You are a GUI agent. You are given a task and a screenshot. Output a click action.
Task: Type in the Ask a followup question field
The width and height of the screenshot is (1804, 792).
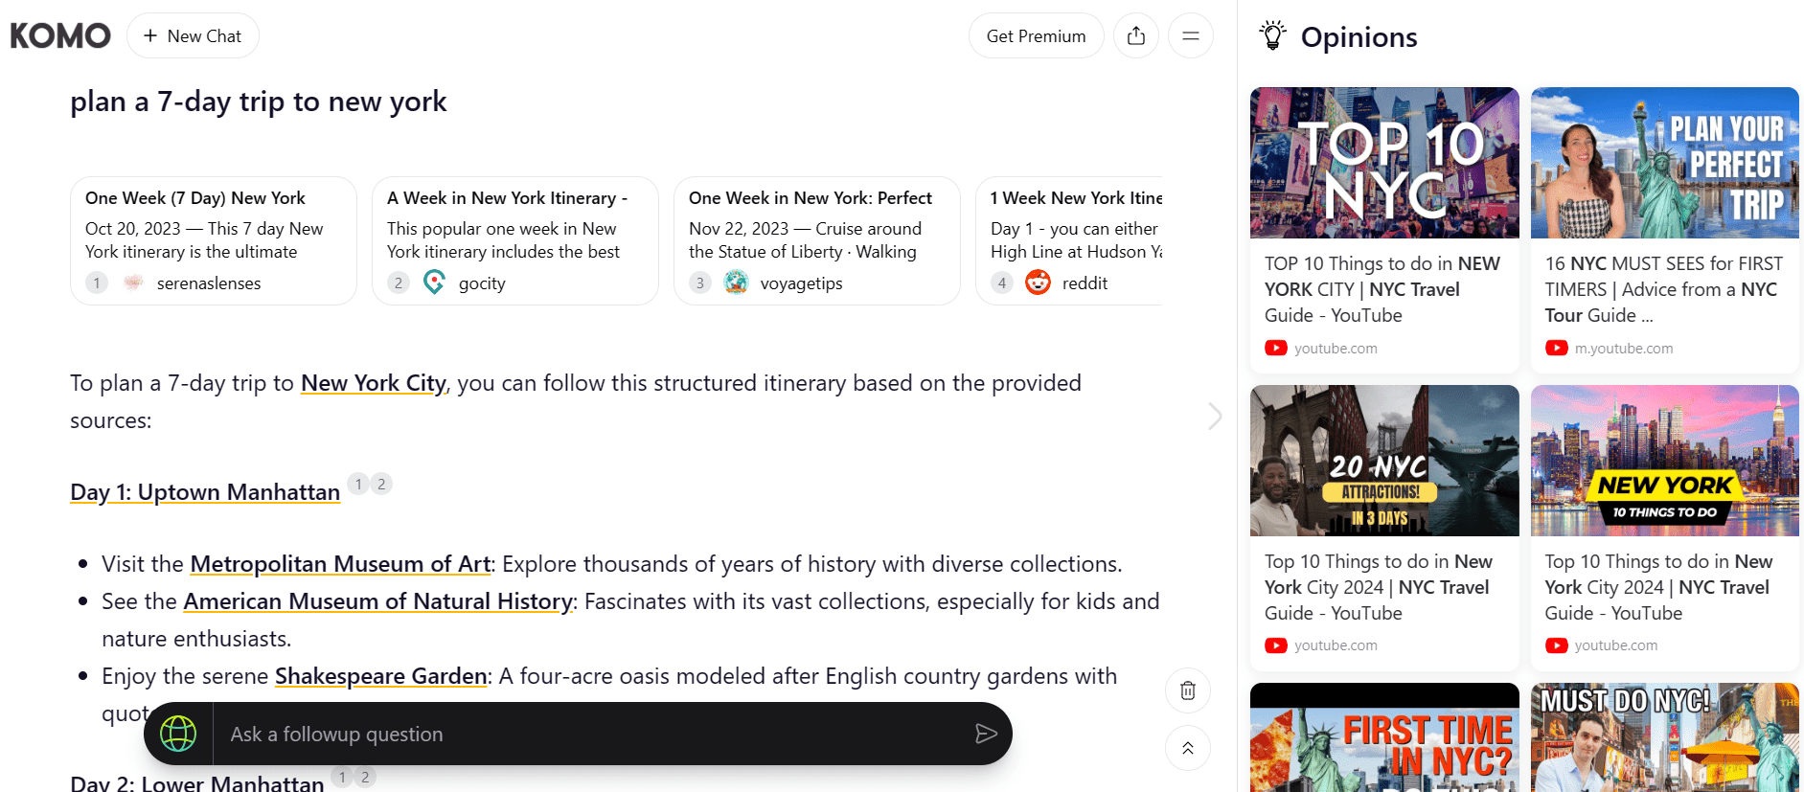tap(594, 735)
